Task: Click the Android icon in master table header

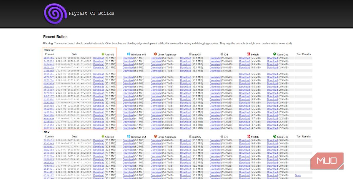Action: point(103,54)
